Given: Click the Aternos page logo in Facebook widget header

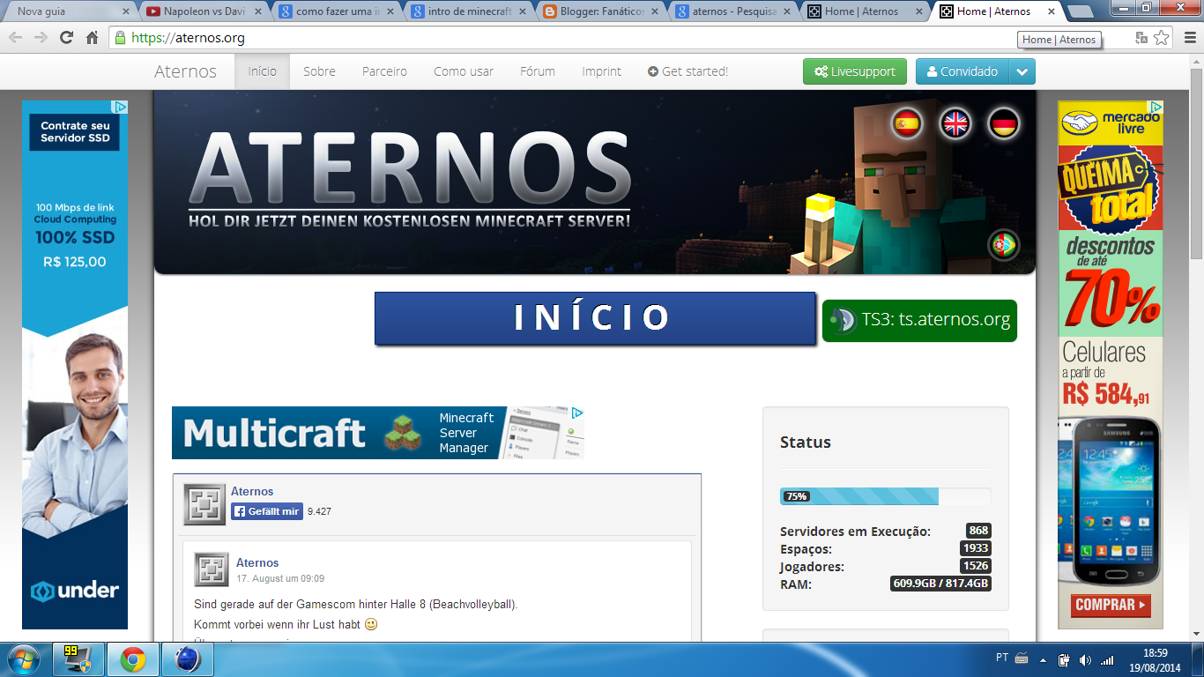Looking at the screenshot, I should [x=204, y=504].
